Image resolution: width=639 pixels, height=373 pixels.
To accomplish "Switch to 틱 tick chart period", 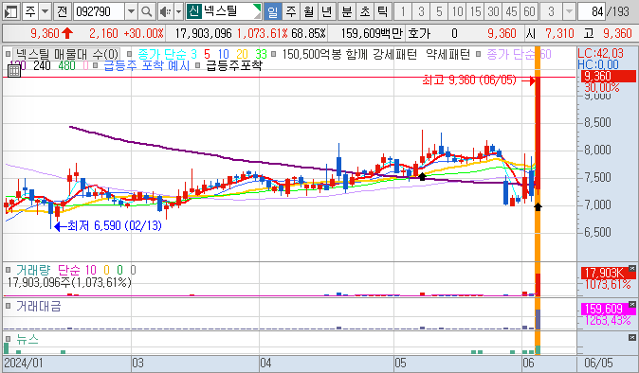I will [x=382, y=11].
